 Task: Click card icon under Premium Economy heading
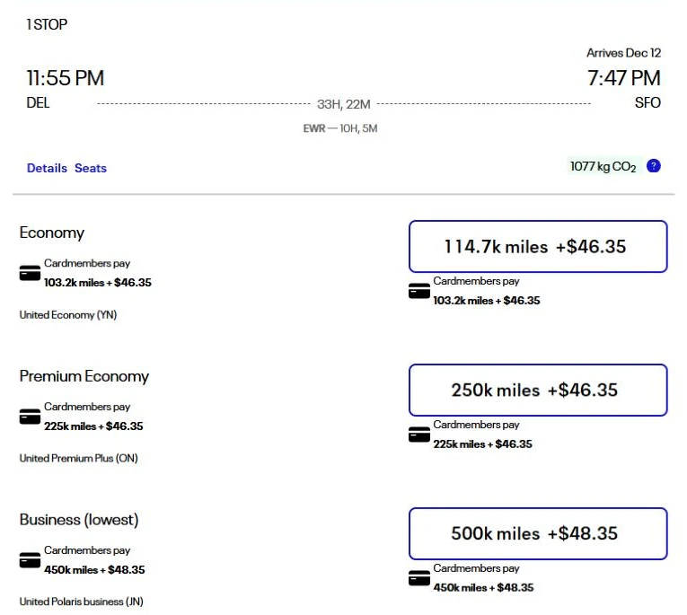tap(30, 417)
